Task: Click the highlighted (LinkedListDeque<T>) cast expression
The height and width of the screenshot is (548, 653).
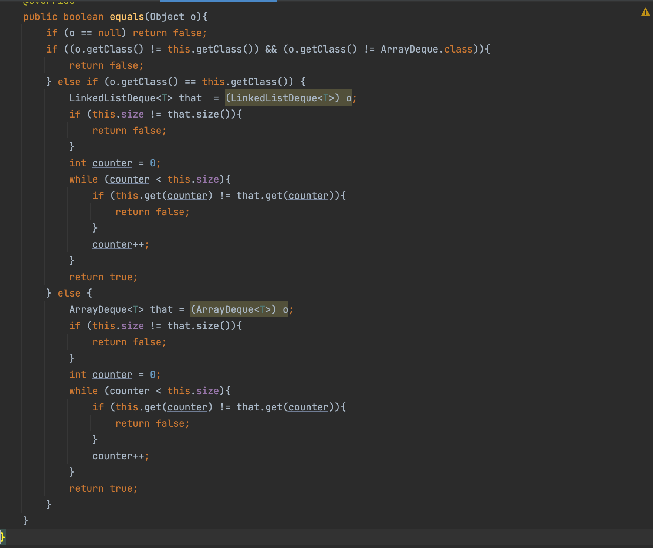Action: 282,98
